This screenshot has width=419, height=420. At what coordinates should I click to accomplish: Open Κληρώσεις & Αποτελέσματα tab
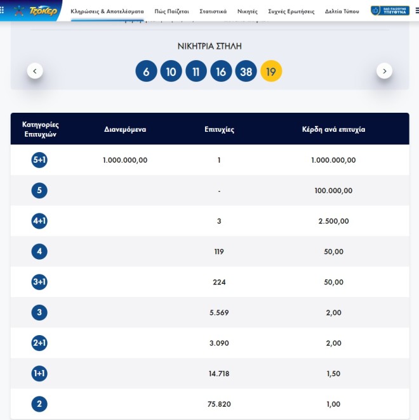click(x=107, y=11)
